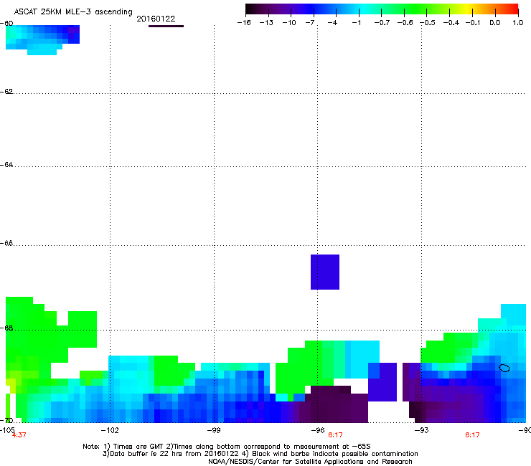Click the -68 latitude axis label

(6, 328)
